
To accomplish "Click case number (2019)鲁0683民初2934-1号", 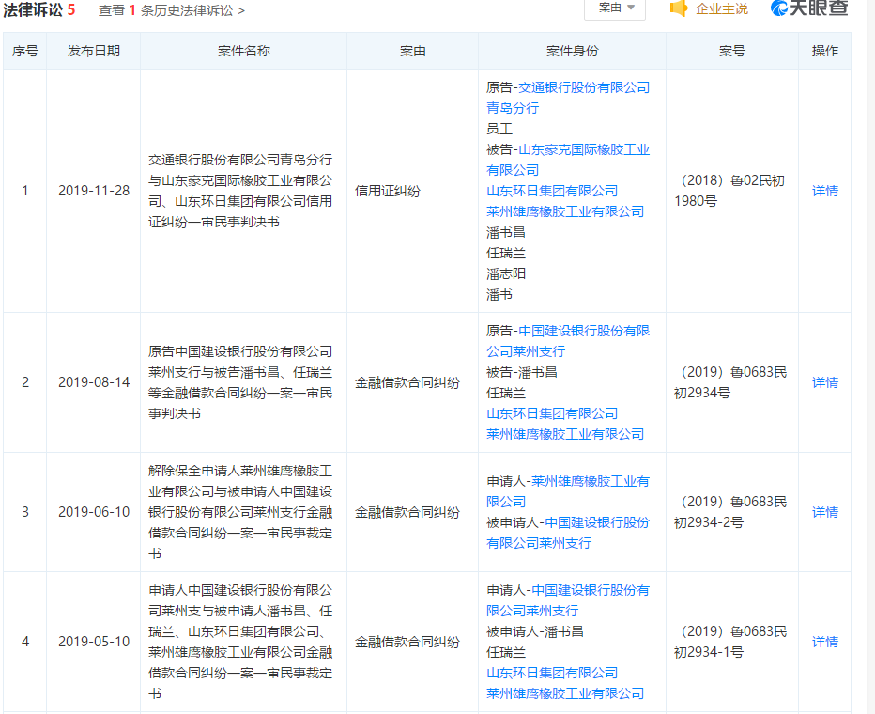I will (x=730, y=642).
